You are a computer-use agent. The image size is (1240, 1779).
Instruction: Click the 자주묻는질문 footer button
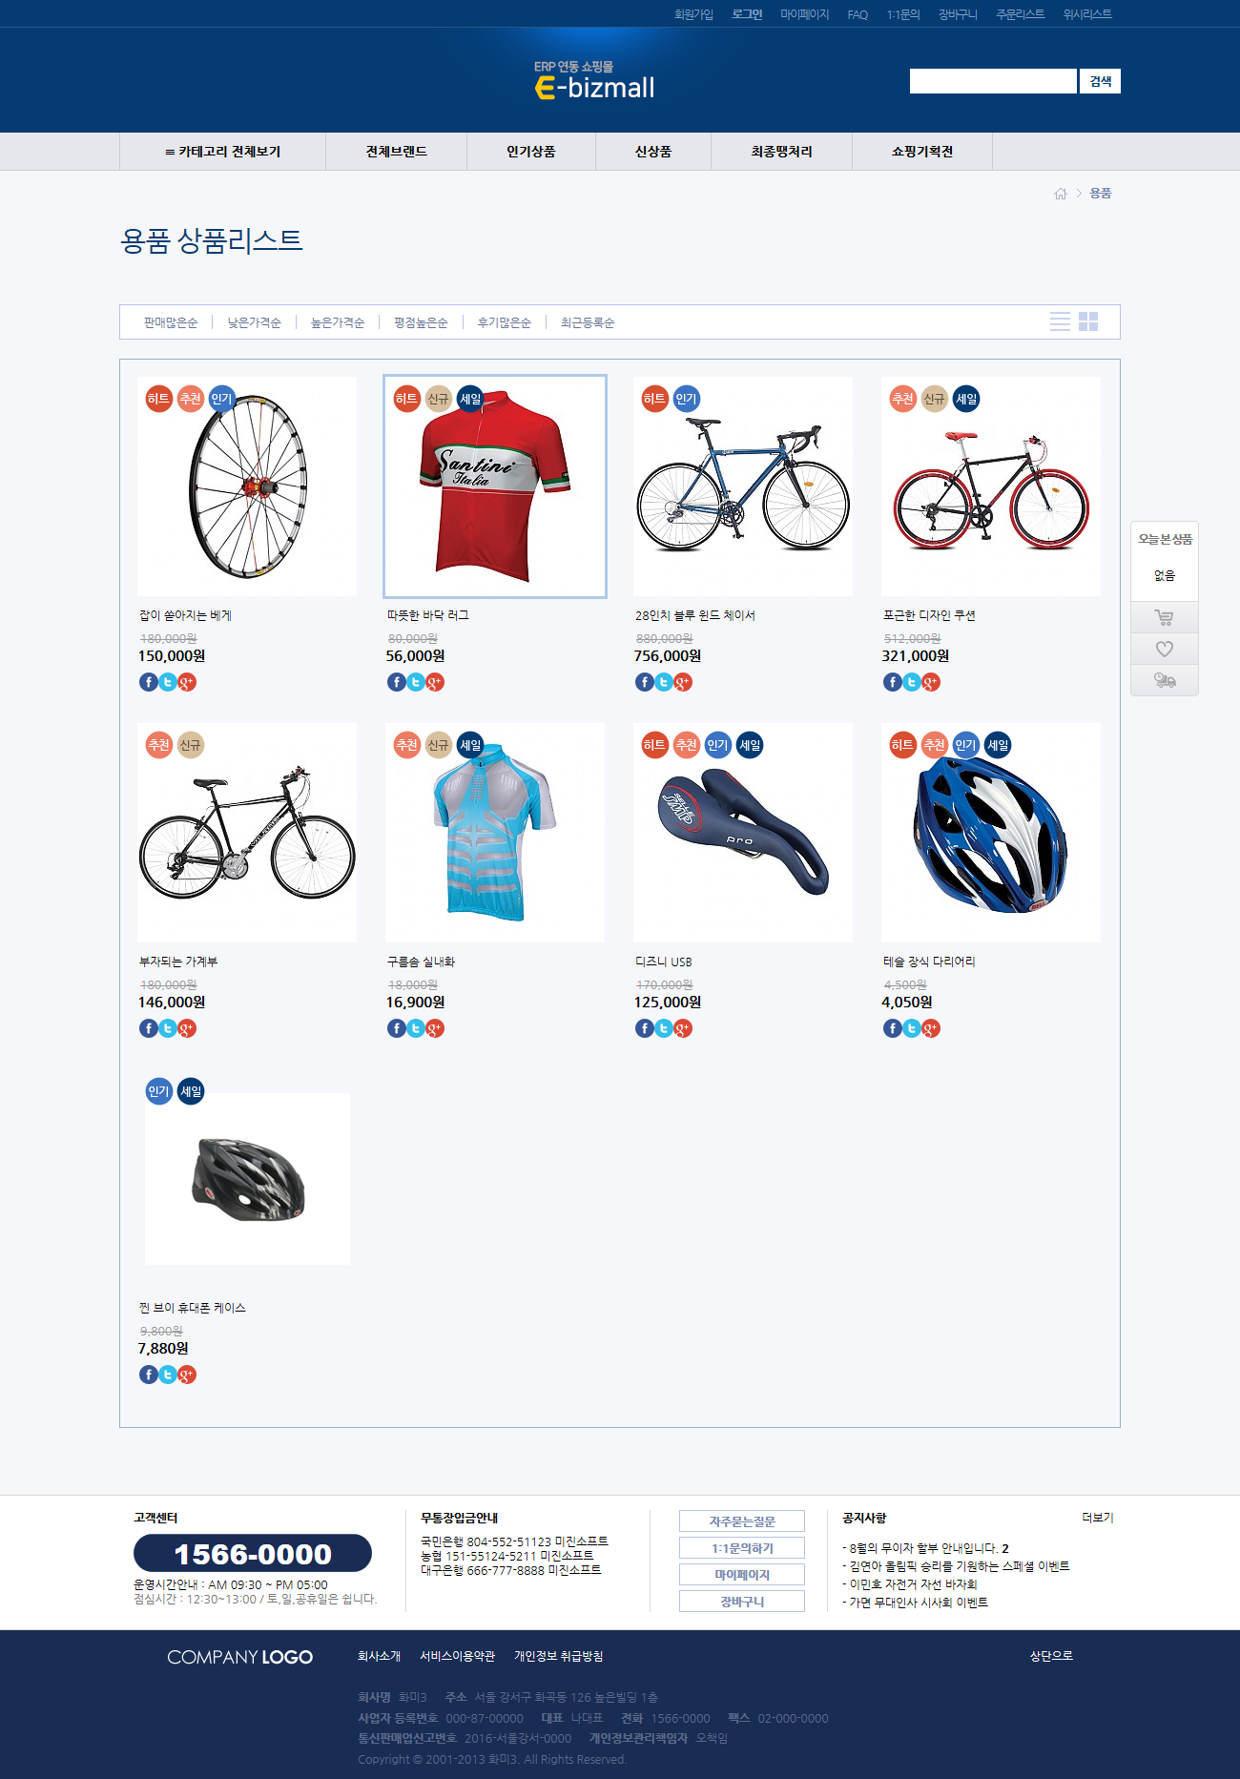pos(742,1521)
